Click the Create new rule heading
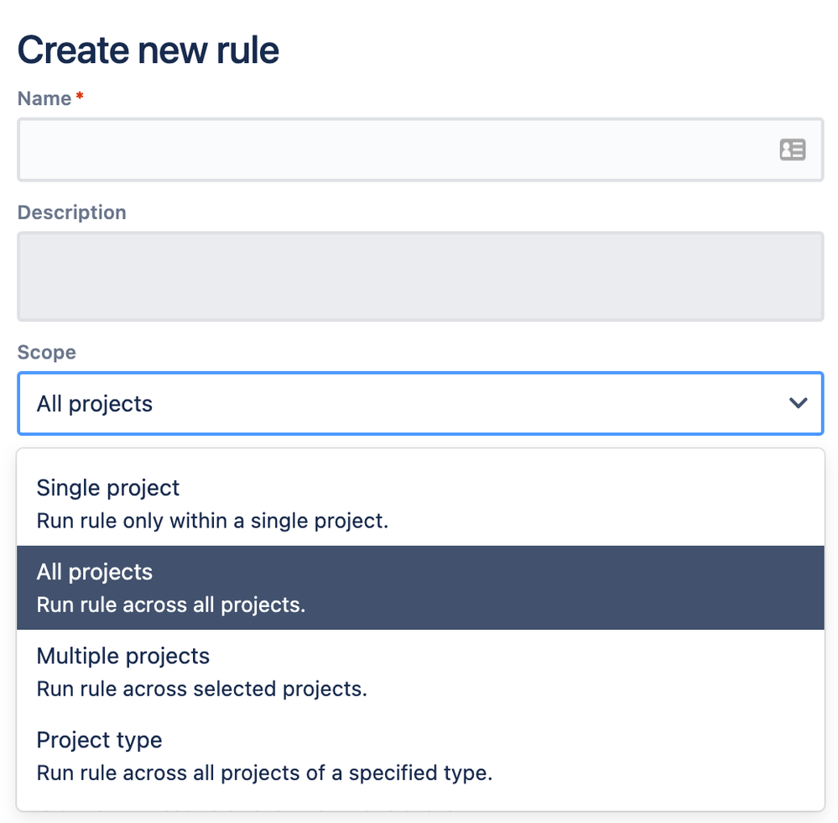The image size is (838, 823). pyautogui.click(x=148, y=50)
